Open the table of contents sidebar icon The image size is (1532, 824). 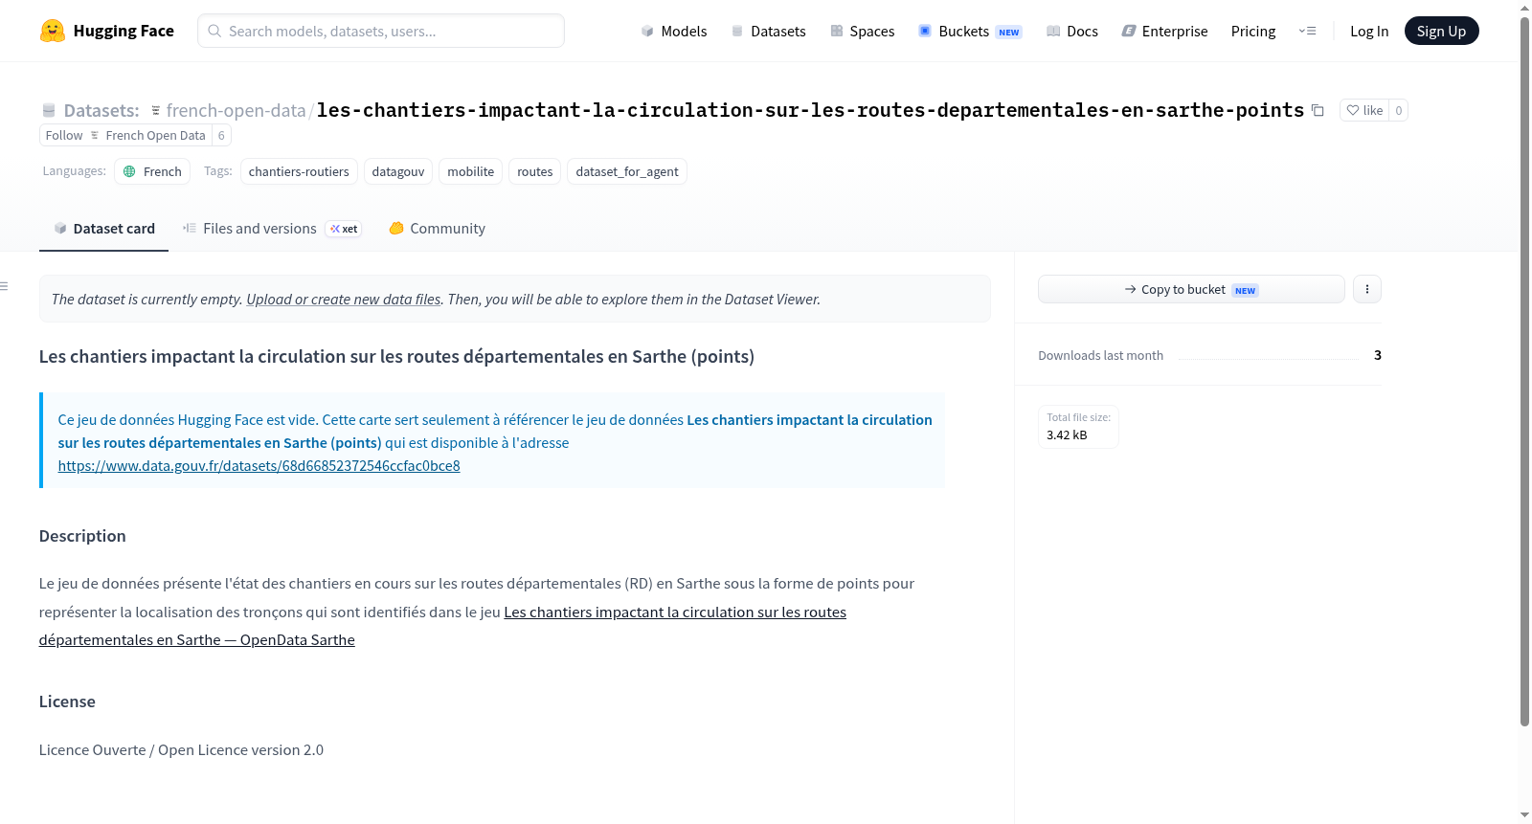pos(5,286)
